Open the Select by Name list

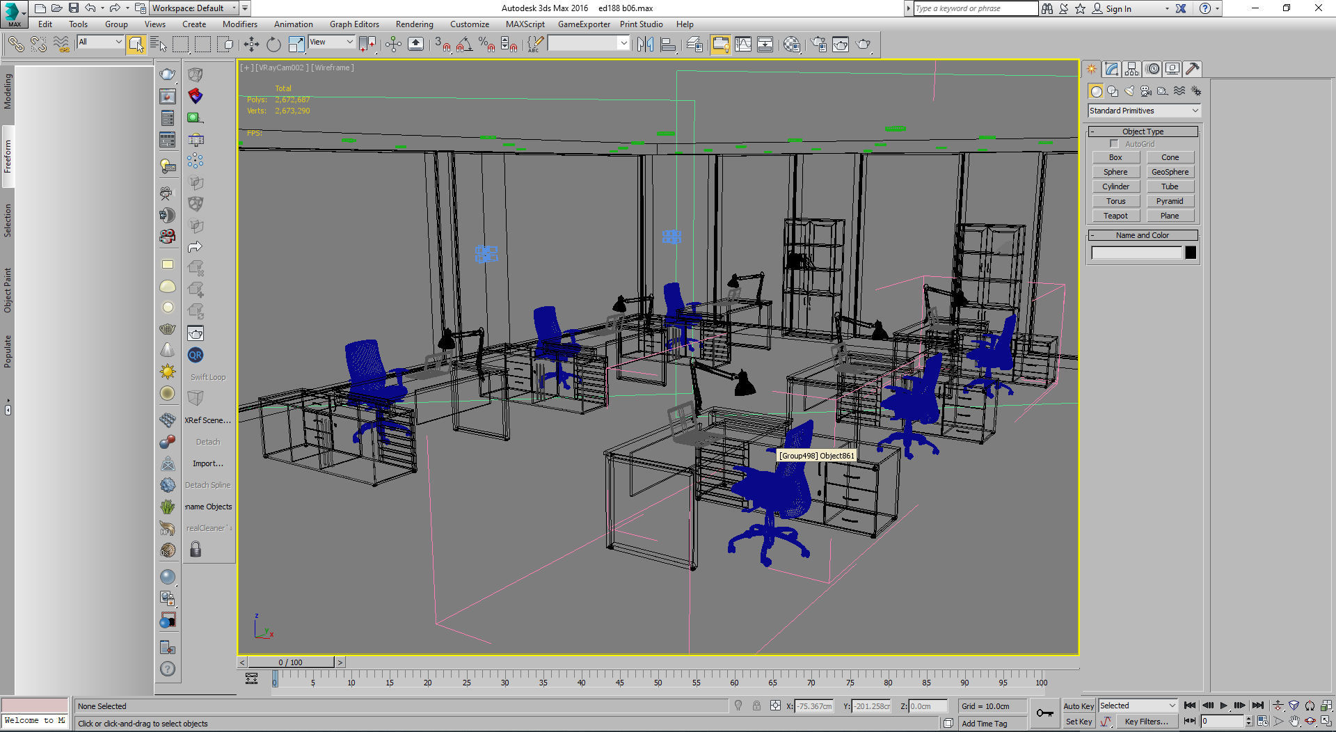pos(159,45)
